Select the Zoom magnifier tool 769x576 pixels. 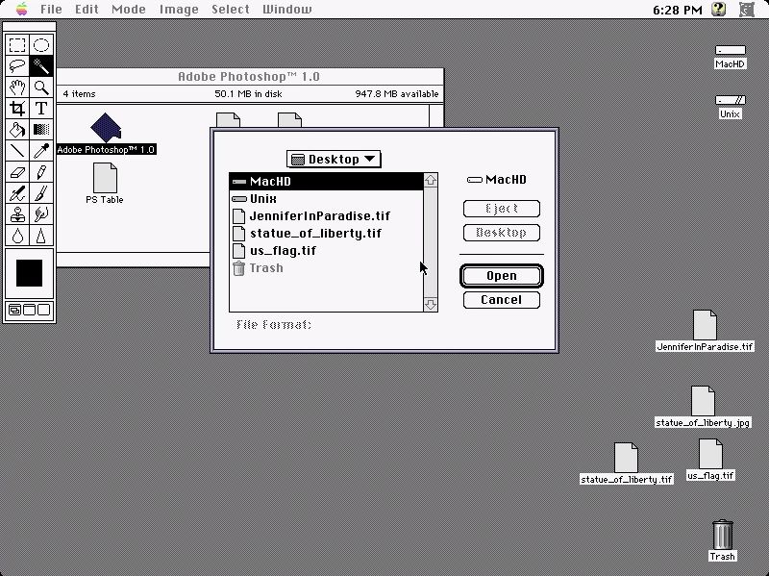(x=41, y=88)
